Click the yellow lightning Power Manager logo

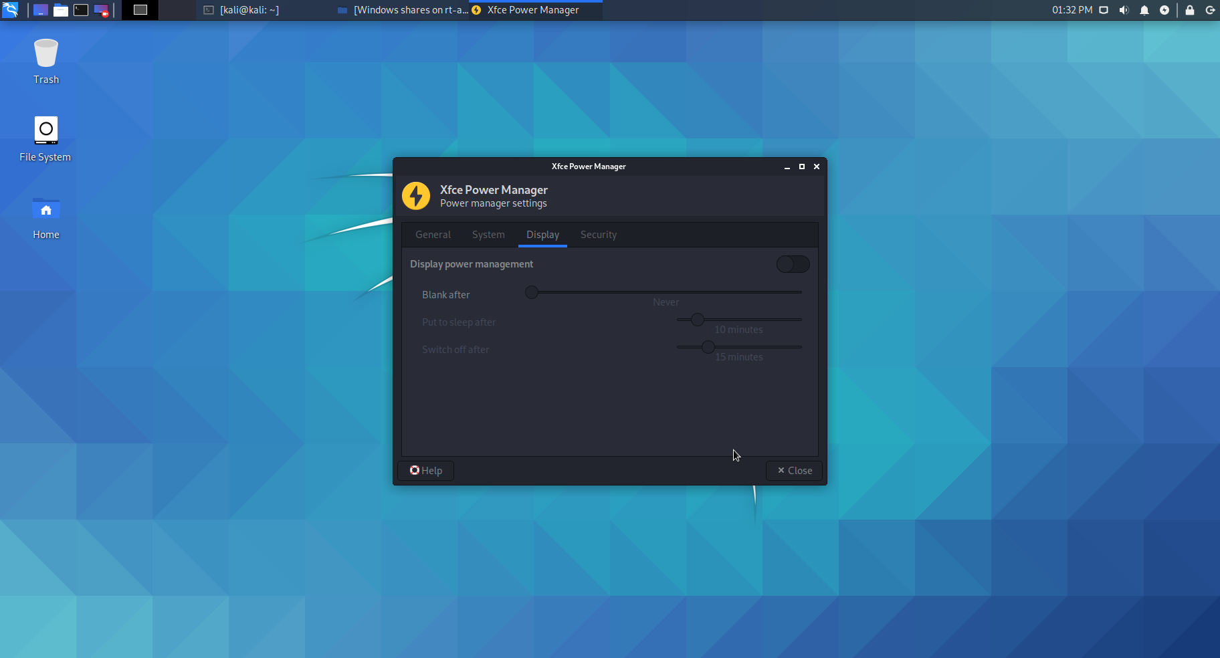click(x=416, y=196)
